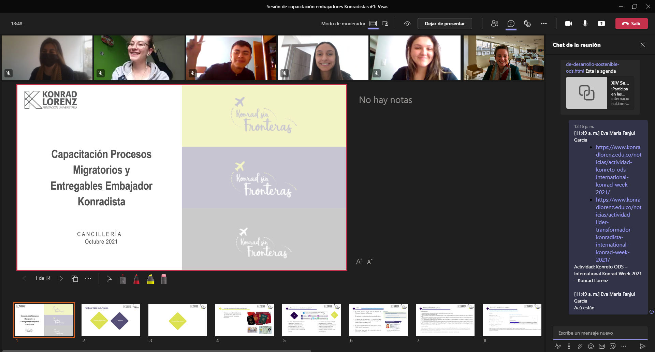
Task: Select the cursor pointer tool
Action: point(109,279)
